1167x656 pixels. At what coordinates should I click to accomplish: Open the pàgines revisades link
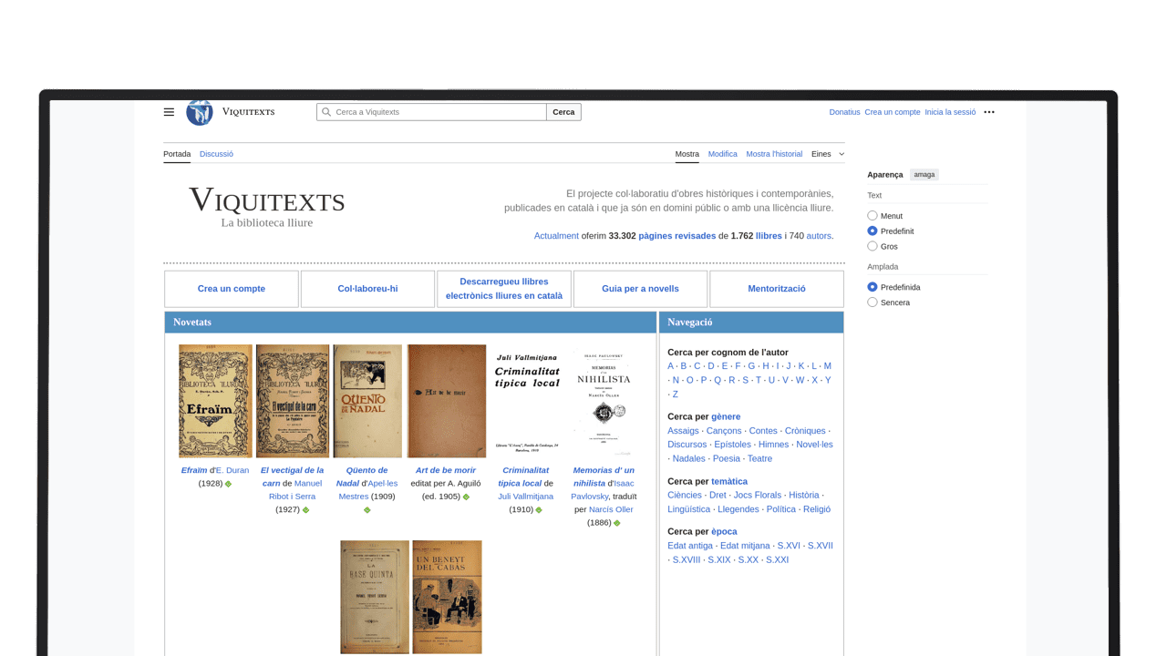click(677, 236)
